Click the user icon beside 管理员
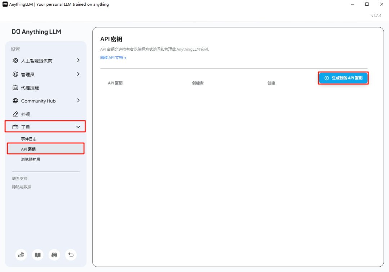Viewport: 389px width, 272px height. pyautogui.click(x=15, y=74)
